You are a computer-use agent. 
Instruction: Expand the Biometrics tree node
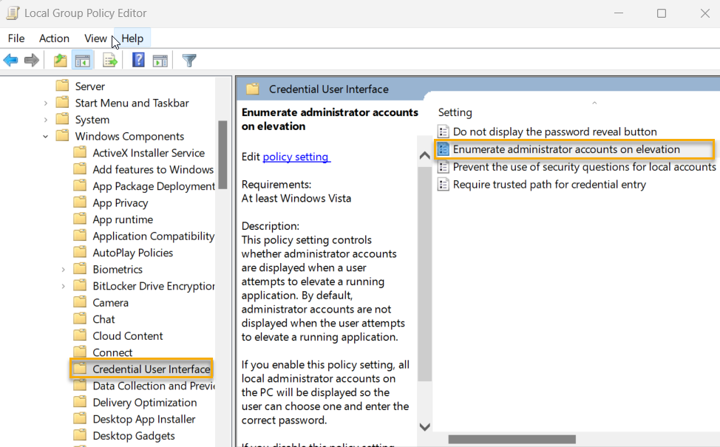pos(63,268)
